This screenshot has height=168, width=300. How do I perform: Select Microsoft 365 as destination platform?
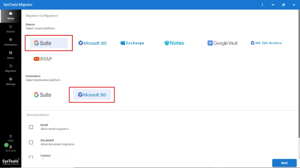tap(92, 95)
